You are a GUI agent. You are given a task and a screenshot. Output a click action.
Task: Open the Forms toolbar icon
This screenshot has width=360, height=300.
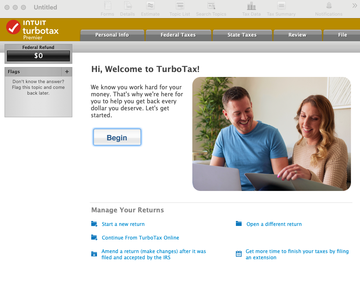coord(107,9)
